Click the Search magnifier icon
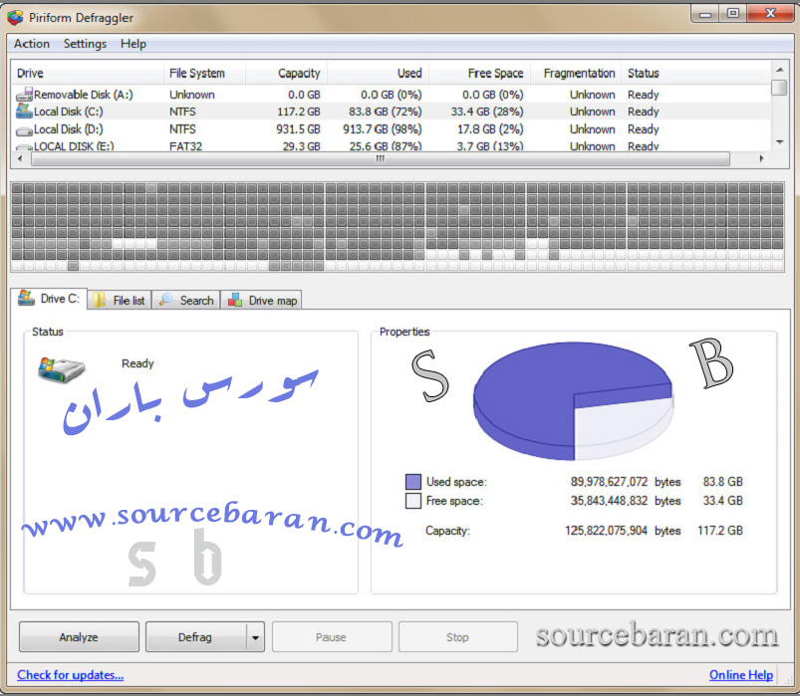800x696 pixels. [x=165, y=300]
